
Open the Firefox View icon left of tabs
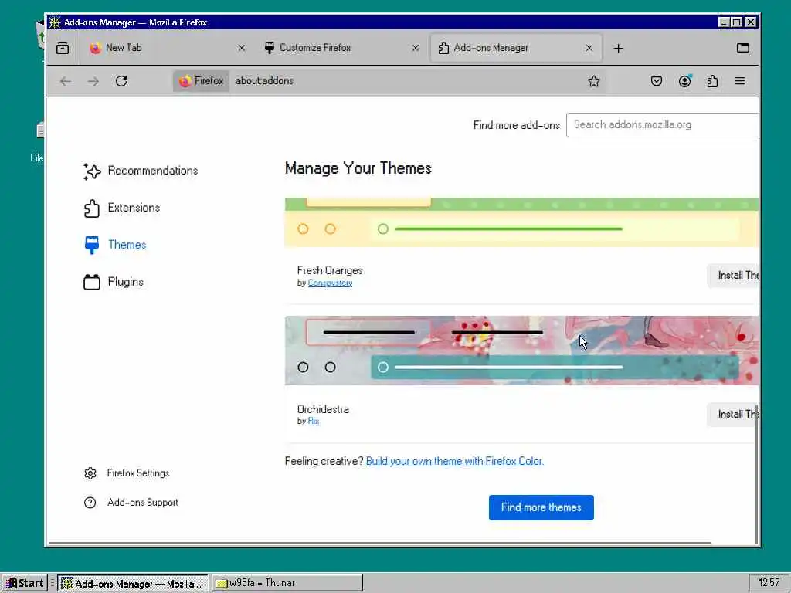pyautogui.click(x=63, y=48)
